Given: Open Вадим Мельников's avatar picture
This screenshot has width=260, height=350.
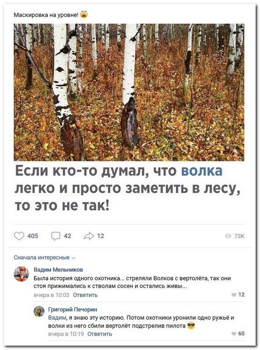Looking at the screenshot, I should (x=21, y=274).
